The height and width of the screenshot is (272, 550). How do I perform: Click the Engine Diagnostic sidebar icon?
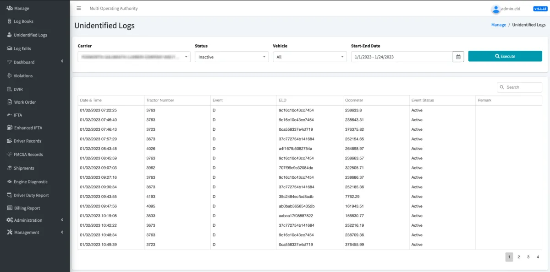pyautogui.click(x=10, y=181)
